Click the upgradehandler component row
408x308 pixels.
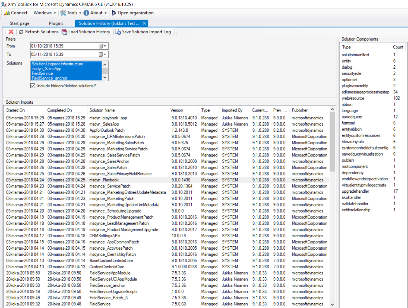[372, 191]
